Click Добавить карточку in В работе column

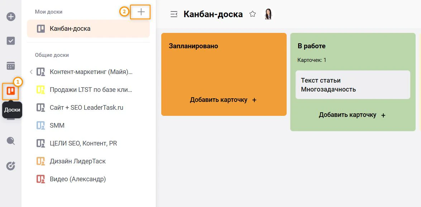pos(352,115)
